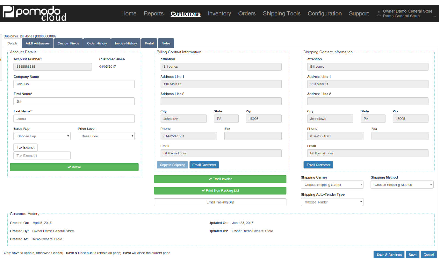Viewport: 439px width, 268px height.
Task: Toggle the Tax Exempt button
Action: (26, 148)
